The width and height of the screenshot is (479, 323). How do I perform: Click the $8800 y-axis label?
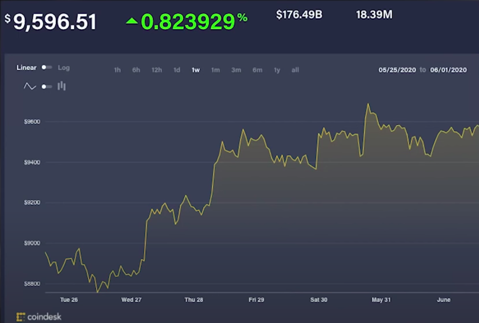32,284
